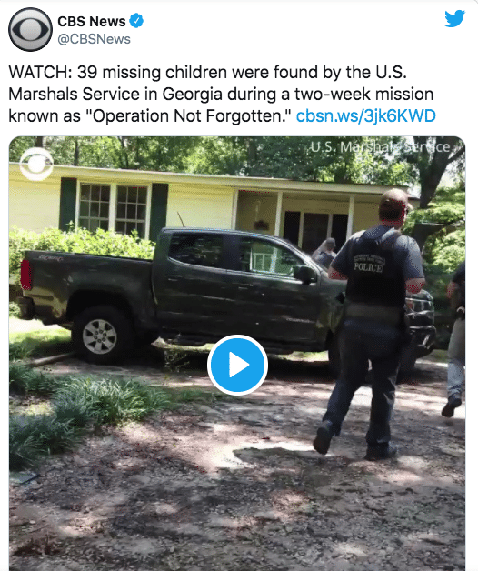Screen dimensions: 478x571
Task: Click the "Operation Not Forgotten." phrase
Action: click(189, 115)
